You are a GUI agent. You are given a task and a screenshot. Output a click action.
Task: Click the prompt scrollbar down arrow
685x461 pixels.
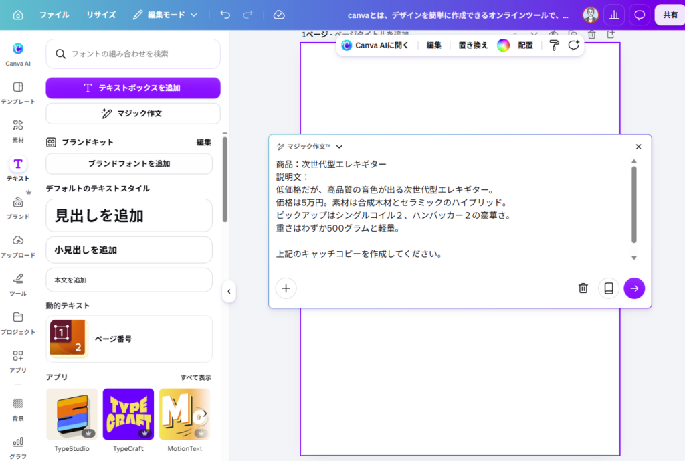coord(634,258)
